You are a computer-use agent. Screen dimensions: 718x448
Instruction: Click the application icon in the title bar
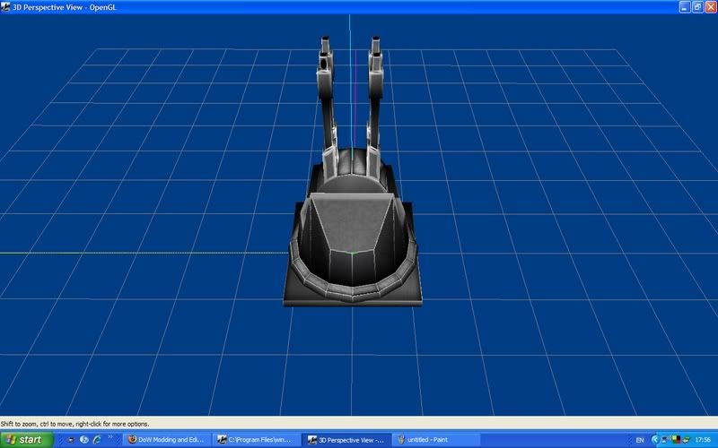point(6,6)
